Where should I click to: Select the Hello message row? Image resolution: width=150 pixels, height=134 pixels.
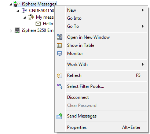tap(48, 24)
